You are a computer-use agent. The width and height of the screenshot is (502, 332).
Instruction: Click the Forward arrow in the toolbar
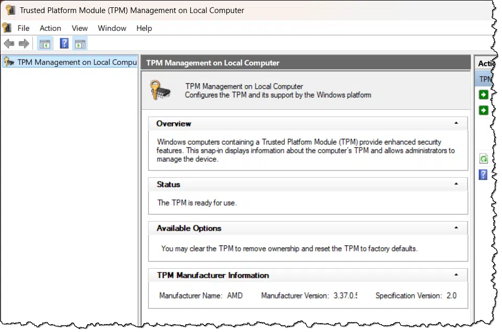(24, 44)
